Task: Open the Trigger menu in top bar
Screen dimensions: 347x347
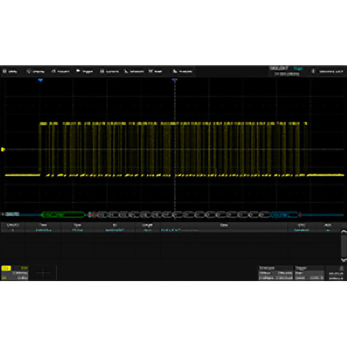Action: (85, 71)
